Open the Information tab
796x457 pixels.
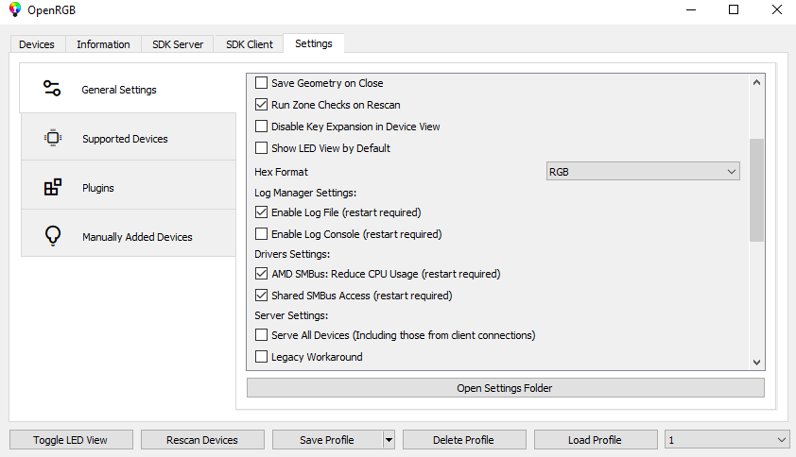point(103,44)
